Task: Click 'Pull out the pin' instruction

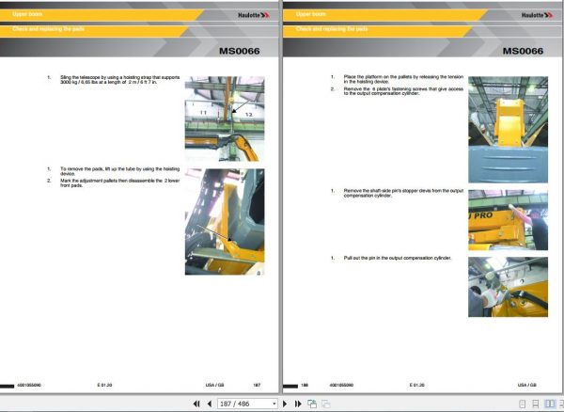Action: pos(397,258)
